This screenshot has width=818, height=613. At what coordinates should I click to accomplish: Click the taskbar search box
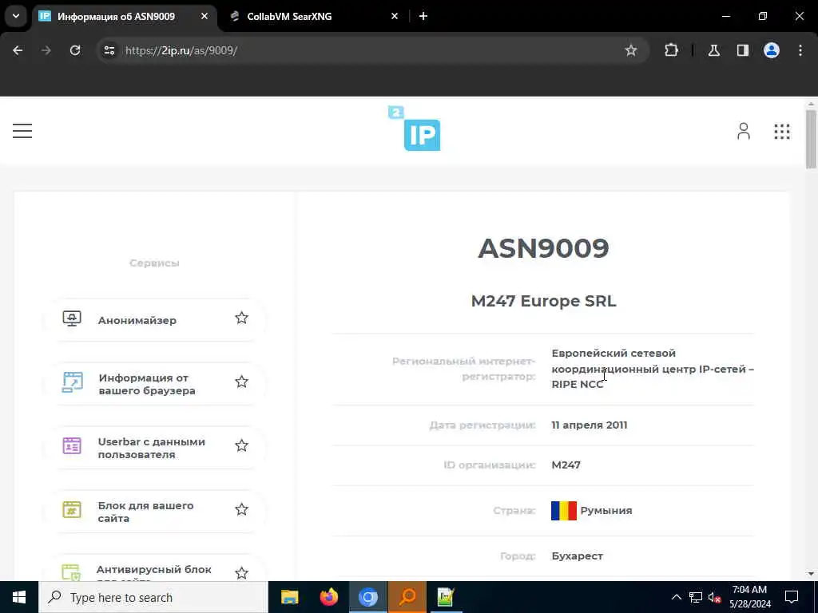[153, 597]
